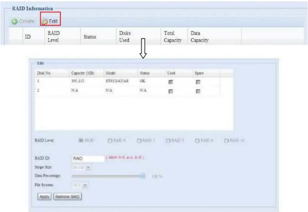The height and width of the screenshot is (212, 308).
Task: Select the RAID 6 radio button
Action: click(x=197, y=140)
